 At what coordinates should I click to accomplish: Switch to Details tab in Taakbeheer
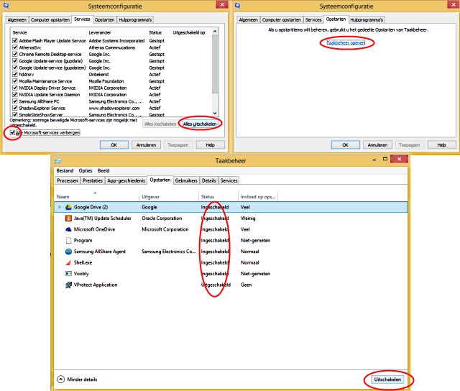coord(209,180)
